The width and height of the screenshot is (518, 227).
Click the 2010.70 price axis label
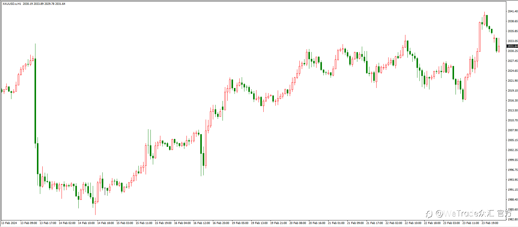[513, 120]
